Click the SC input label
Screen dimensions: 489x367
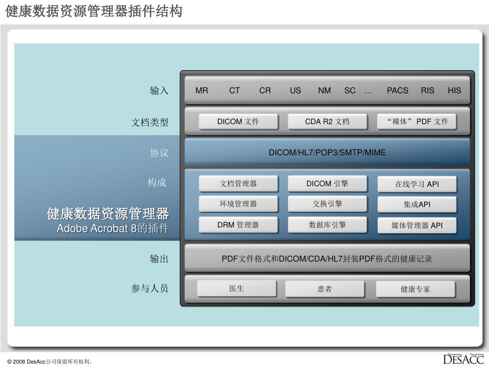[350, 90]
